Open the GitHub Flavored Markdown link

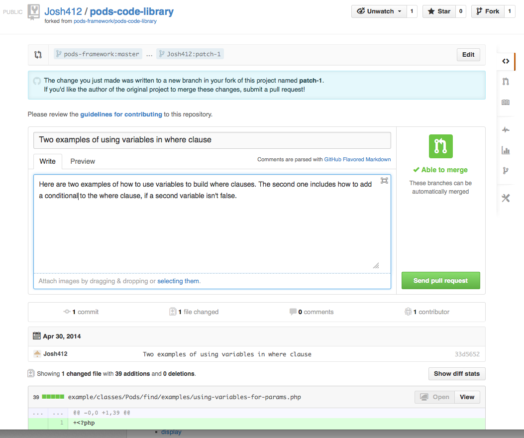(357, 159)
